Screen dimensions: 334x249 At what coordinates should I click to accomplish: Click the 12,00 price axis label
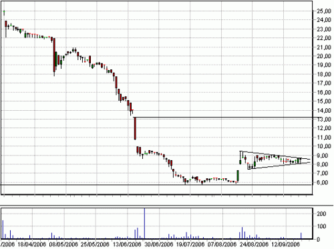tap(324, 128)
